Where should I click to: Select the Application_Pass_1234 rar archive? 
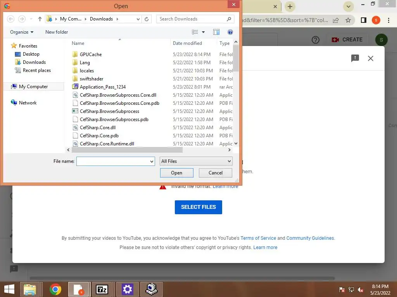coord(102,87)
